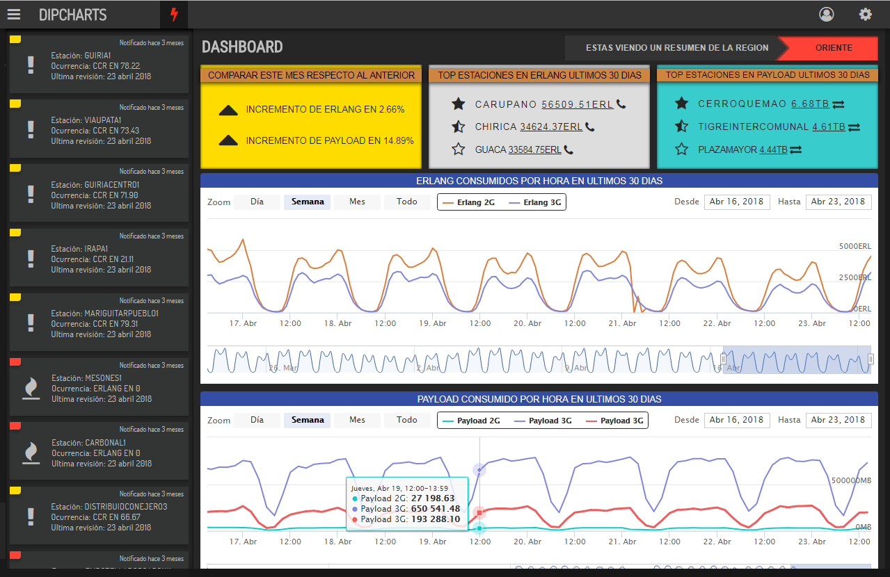
Task: Toggle Payload 2G series in the legend
Action: click(471, 421)
